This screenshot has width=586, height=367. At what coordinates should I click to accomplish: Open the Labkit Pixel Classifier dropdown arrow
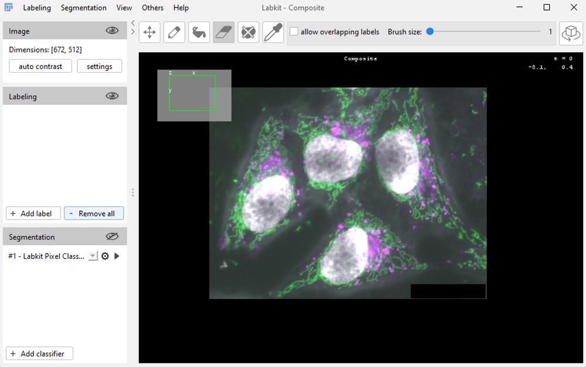point(93,256)
